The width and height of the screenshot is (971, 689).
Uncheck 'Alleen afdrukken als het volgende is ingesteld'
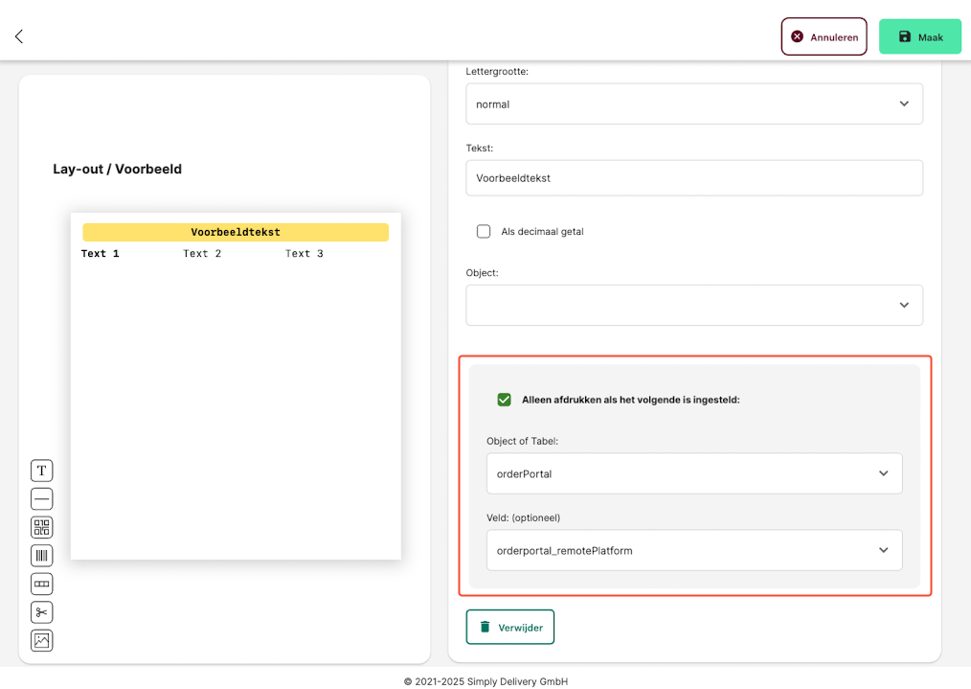504,400
